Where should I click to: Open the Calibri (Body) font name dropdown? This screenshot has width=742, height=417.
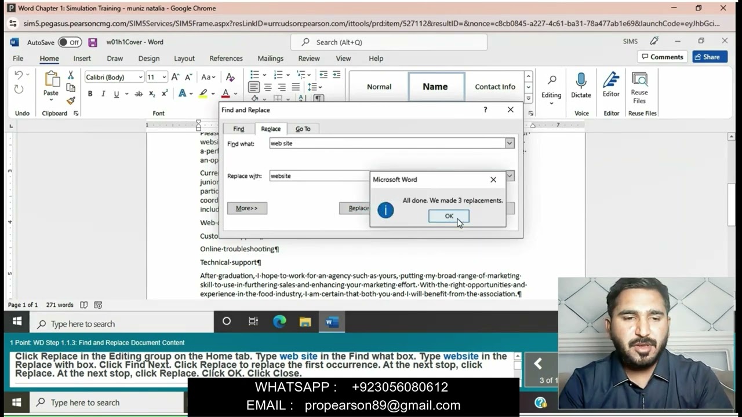pyautogui.click(x=140, y=77)
